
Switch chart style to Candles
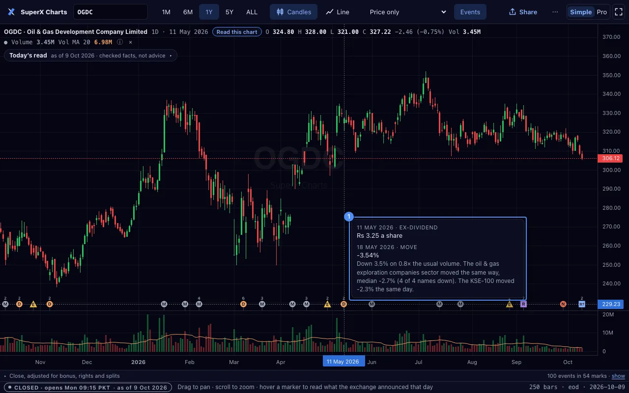(293, 12)
